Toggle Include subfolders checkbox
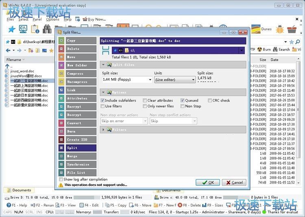 pos(102,100)
